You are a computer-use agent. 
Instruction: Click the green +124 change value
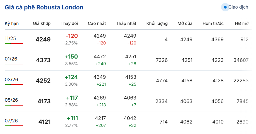[71, 77]
